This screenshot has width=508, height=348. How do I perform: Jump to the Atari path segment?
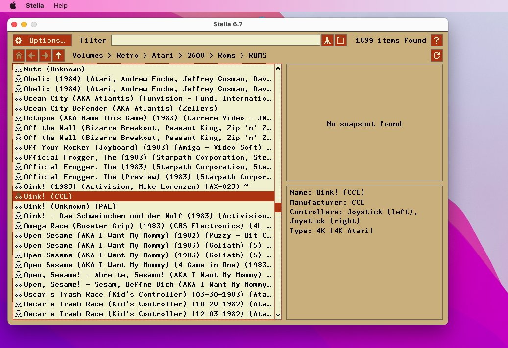[x=162, y=55]
